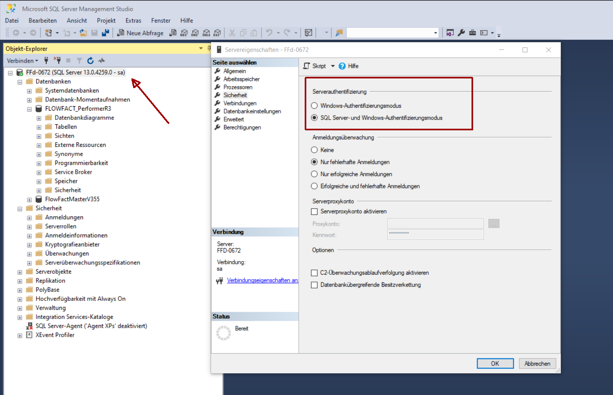Select XEvent Profiler tree item

click(55, 335)
